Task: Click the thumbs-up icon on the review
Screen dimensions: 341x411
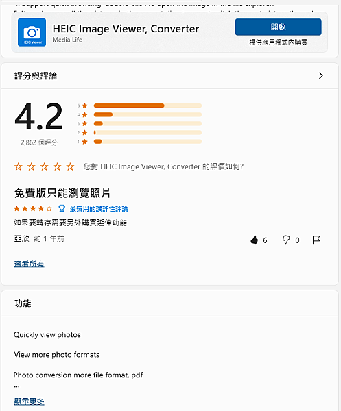Action: (254, 240)
